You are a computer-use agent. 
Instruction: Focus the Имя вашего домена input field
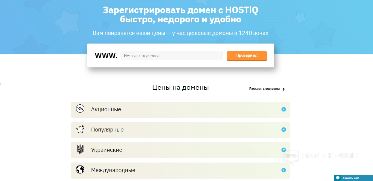tap(171, 55)
